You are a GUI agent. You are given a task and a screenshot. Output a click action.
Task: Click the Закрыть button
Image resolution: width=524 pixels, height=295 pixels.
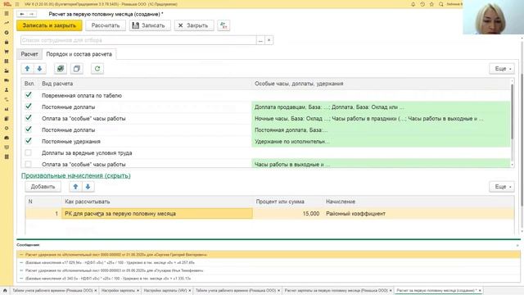click(x=194, y=25)
